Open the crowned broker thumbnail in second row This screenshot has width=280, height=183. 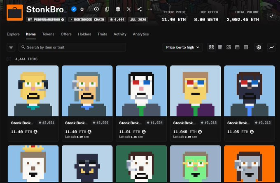click(33, 164)
